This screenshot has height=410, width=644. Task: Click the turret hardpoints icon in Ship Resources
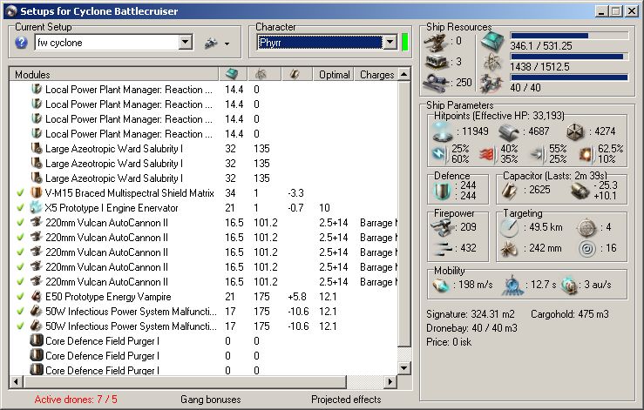[436, 42]
